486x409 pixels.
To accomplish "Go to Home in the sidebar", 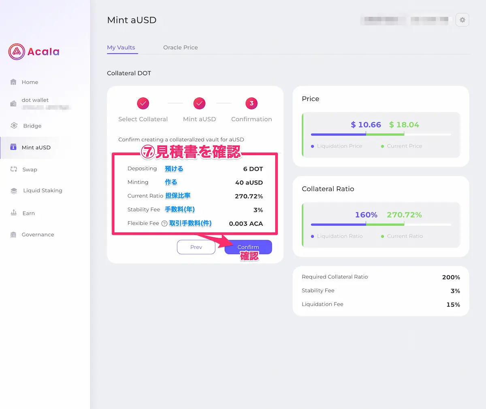I will point(30,82).
